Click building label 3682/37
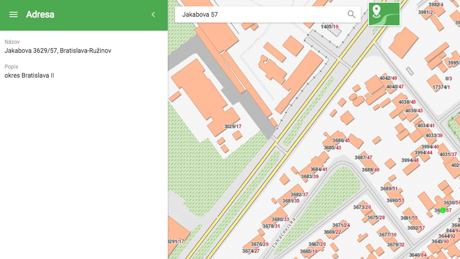 click(x=299, y=195)
